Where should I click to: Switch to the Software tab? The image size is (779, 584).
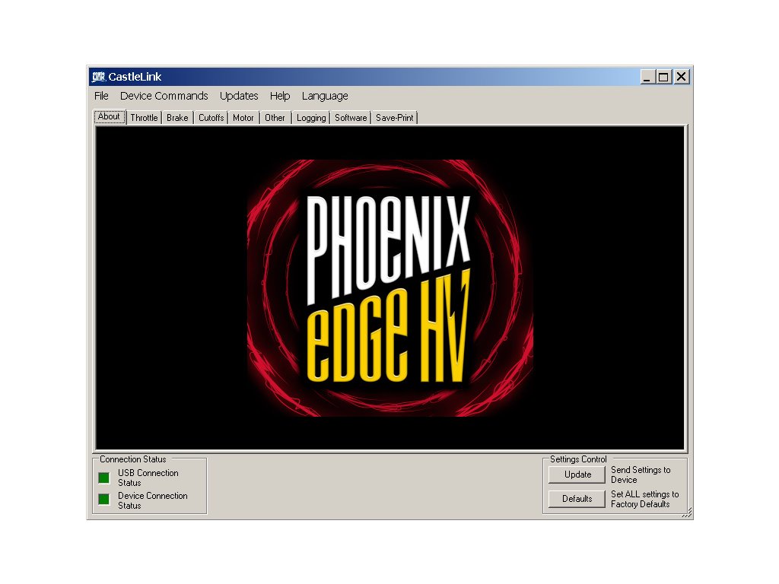coord(351,118)
